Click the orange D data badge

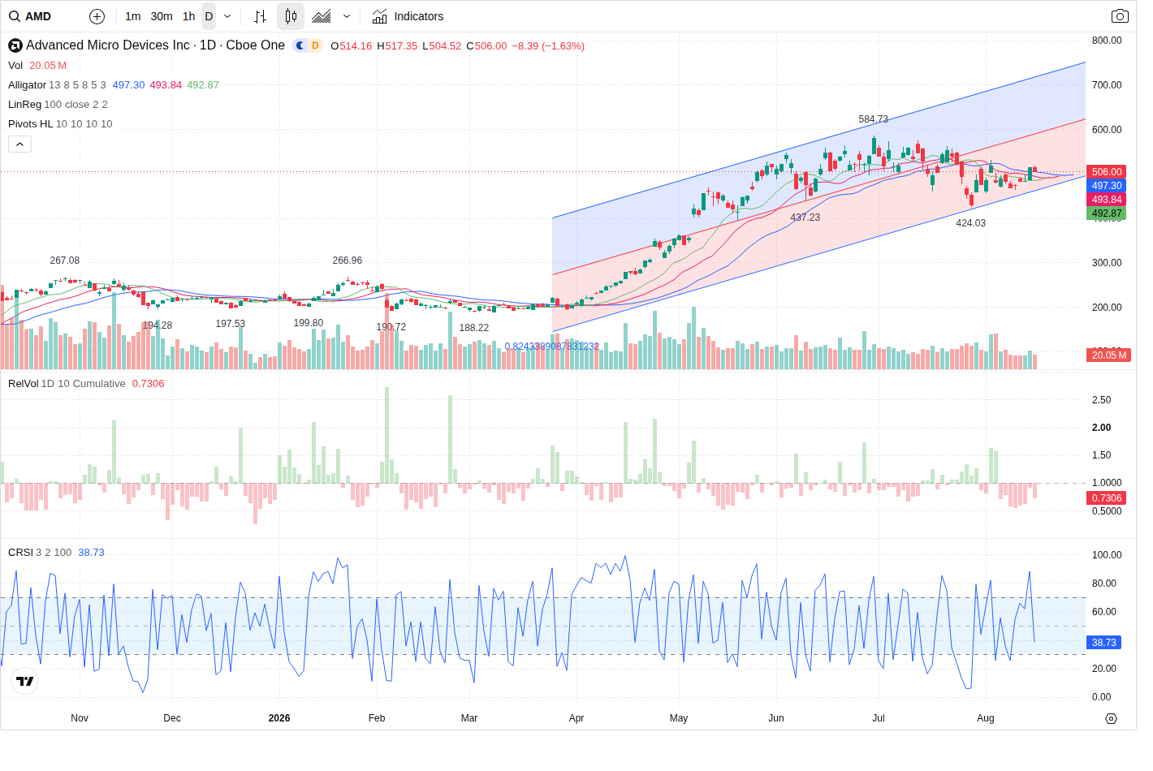click(x=315, y=45)
